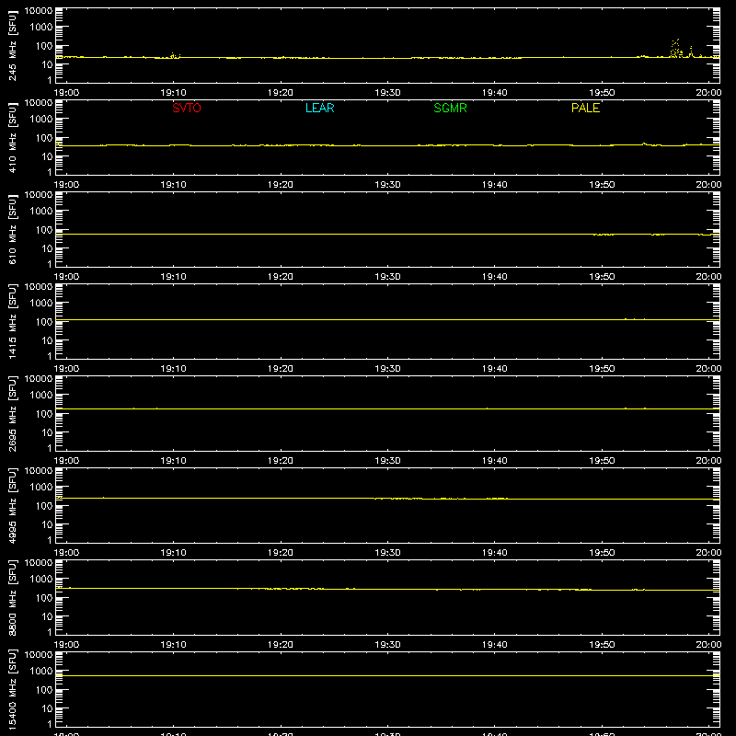Click the 19:10 label under the 610 MHz plot
Image resolution: width=736 pixels, height=736 pixels.
coord(174,277)
